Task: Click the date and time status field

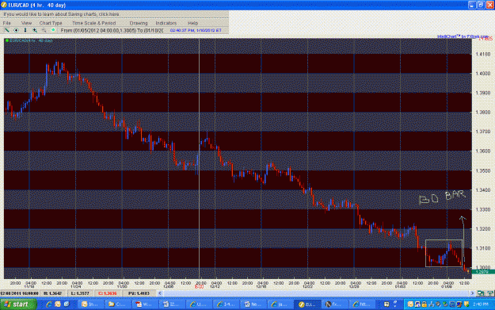Action: 20,293
